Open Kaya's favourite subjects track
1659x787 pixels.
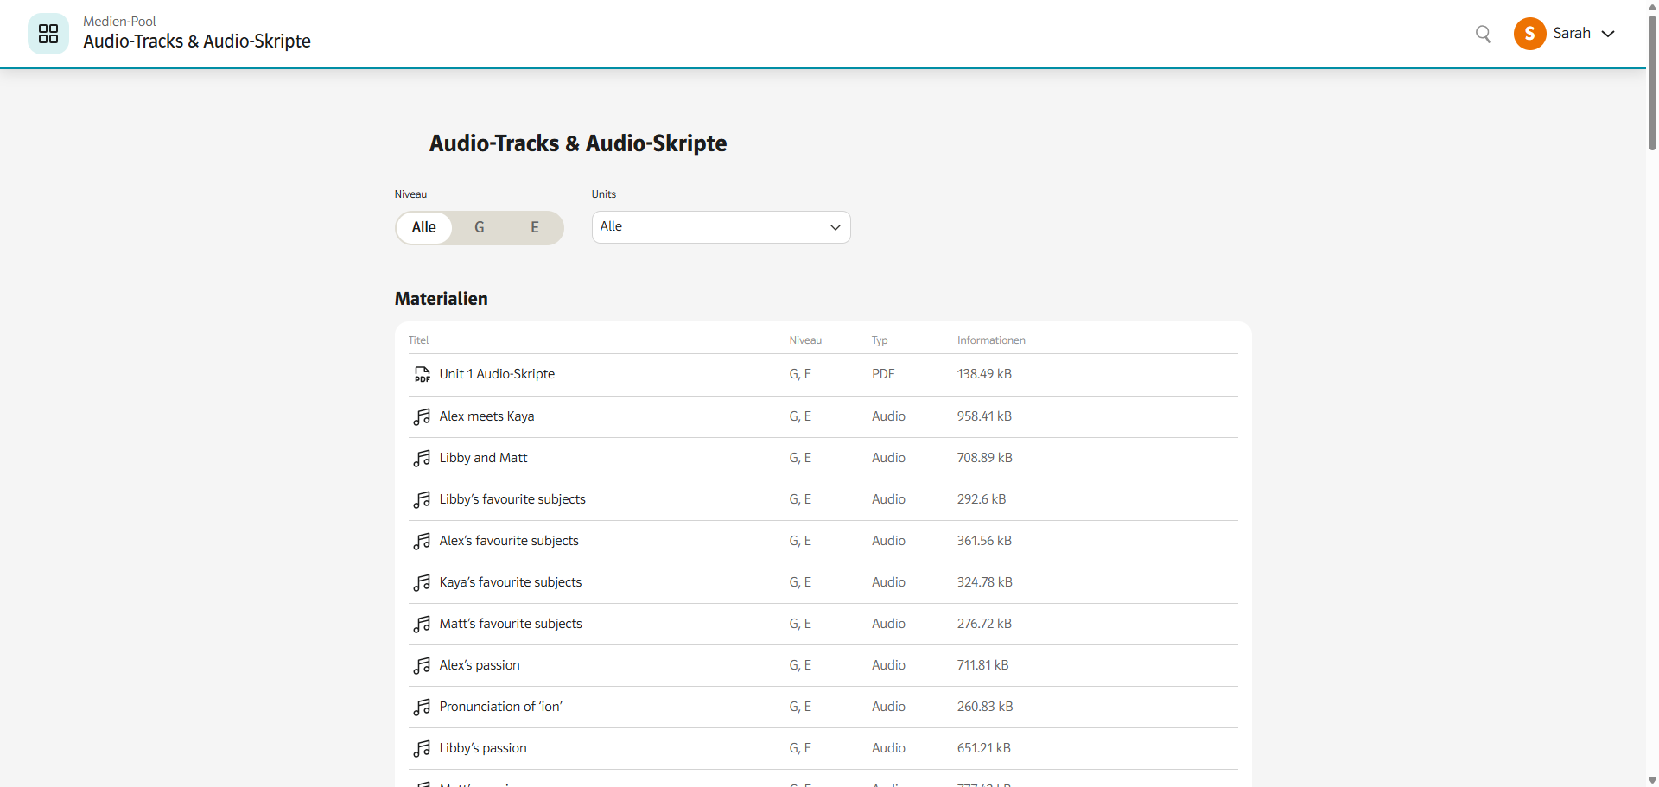tap(510, 582)
